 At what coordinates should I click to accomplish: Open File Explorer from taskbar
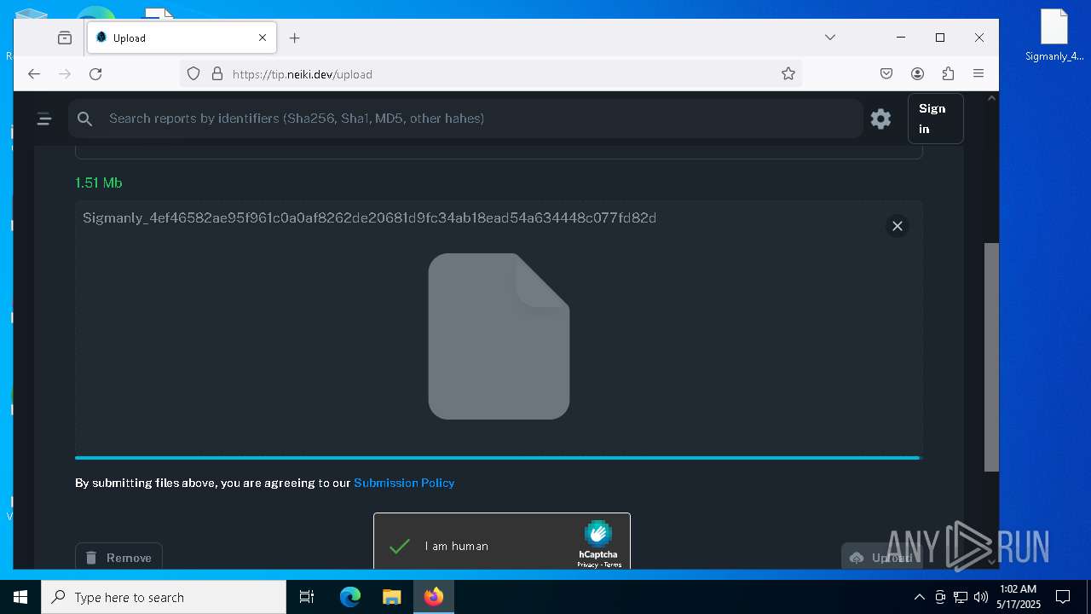tap(391, 597)
